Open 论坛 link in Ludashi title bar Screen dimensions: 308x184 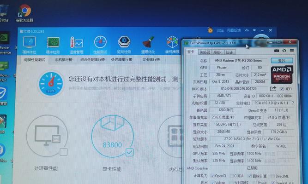point(220,30)
